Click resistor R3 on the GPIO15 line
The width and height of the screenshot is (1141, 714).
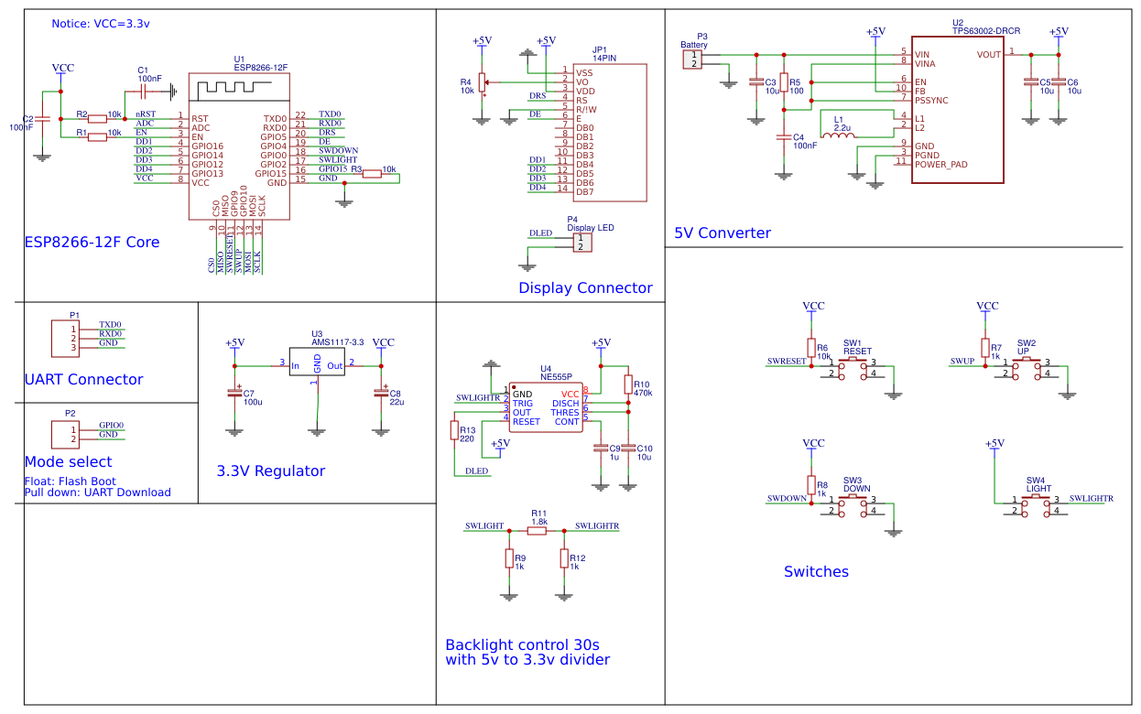tap(372, 173)
